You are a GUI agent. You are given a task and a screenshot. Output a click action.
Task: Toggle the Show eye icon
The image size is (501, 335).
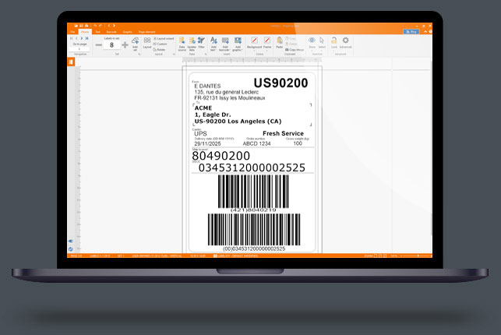pyautogui.click(x=312, y=41)
